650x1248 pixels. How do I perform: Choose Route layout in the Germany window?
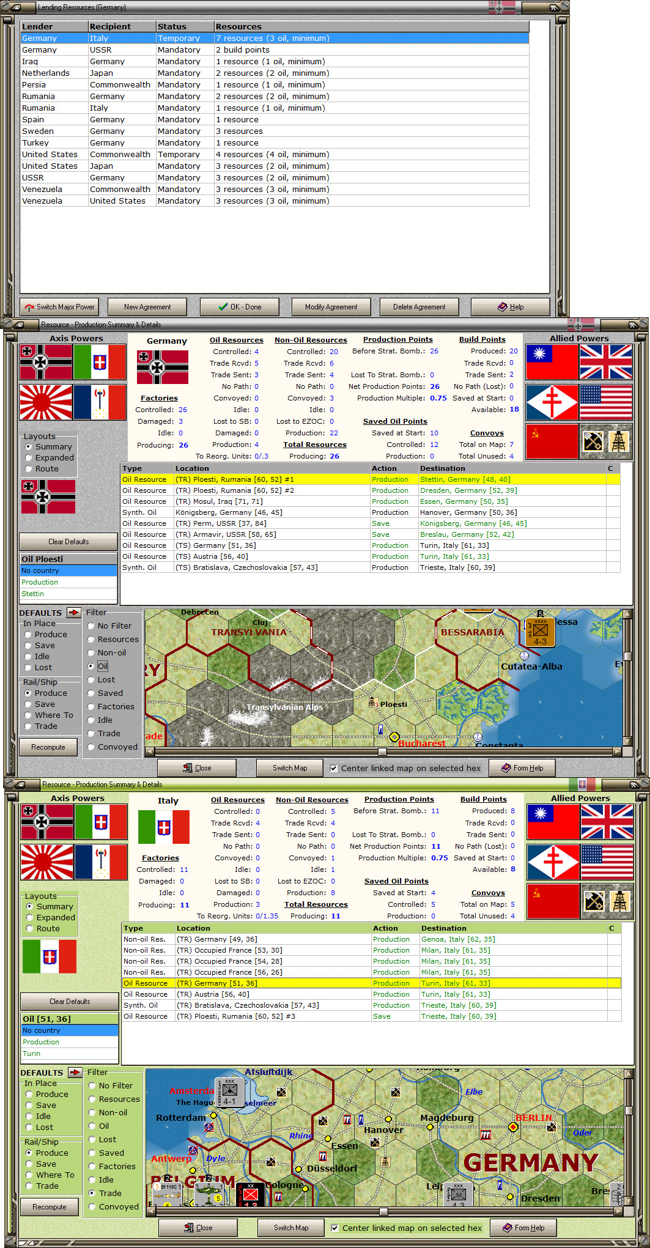click(x=42, y=469)
